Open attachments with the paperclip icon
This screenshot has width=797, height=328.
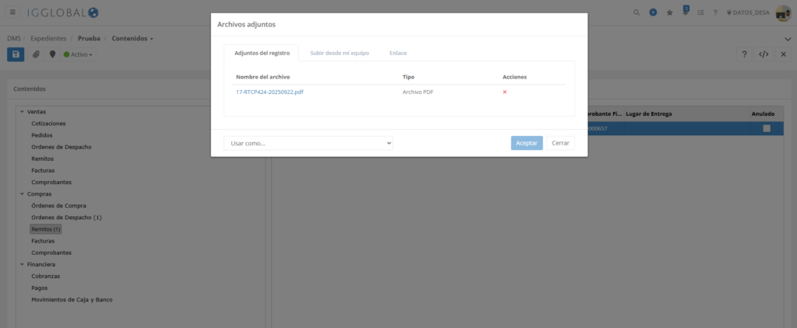(x=36, y=54)
